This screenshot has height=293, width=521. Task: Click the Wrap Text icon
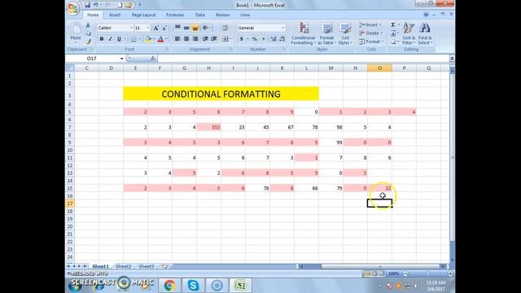tap(225, 28)
